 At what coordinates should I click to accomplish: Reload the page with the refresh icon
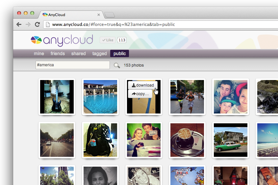[x=37, y=24]
